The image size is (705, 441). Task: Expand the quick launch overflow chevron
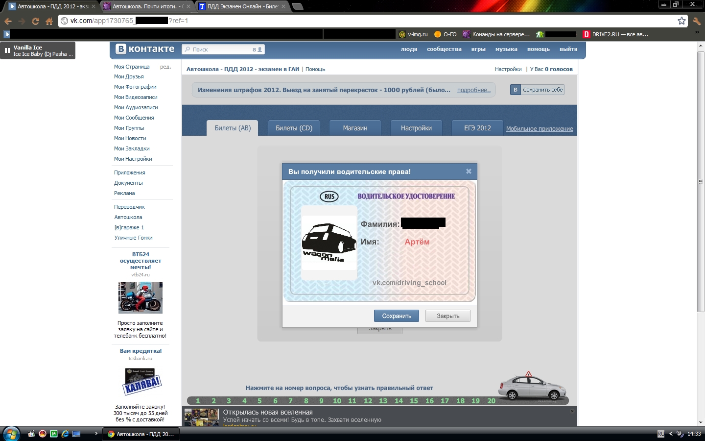coord(96,434)
